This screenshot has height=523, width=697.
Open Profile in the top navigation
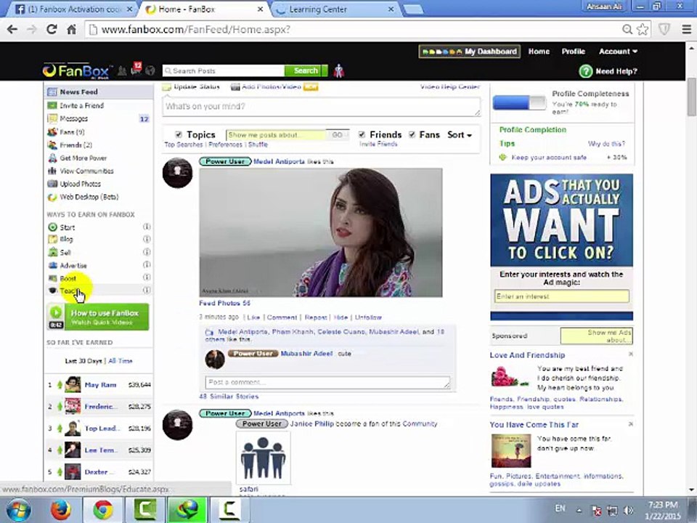tap(574, 51)
